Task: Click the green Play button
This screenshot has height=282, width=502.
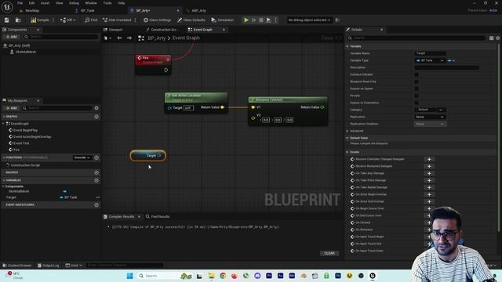Action: 246,20
